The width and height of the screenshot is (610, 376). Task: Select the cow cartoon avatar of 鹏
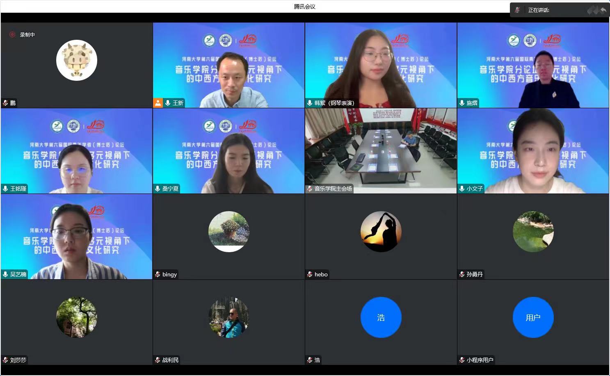click(x=77, y=60)
